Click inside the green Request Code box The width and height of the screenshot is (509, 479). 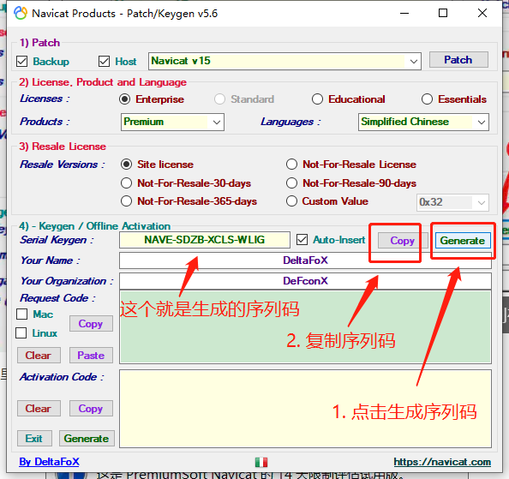click(305, 327)
